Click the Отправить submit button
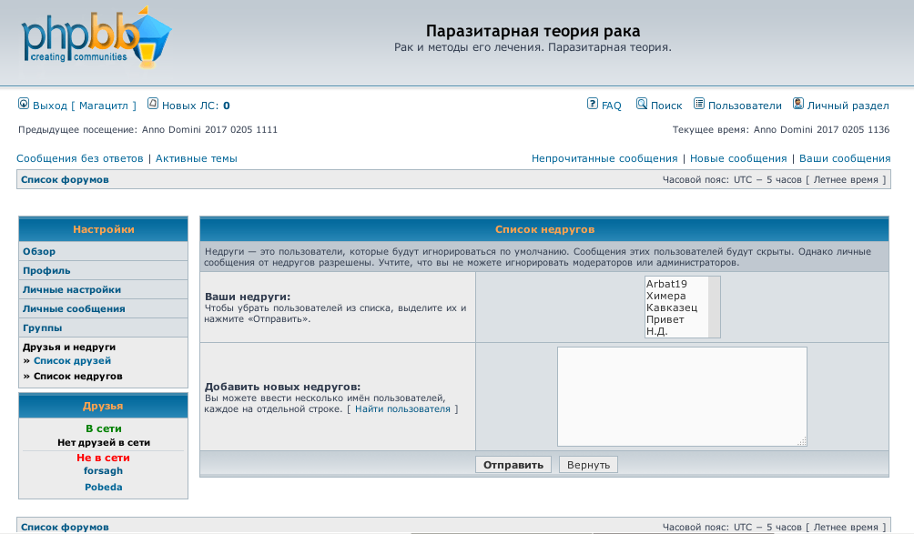914x534 pixels. [513, 465]
